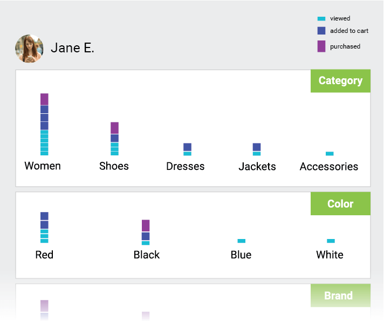Click the purchased legend label text

[345, 46]
